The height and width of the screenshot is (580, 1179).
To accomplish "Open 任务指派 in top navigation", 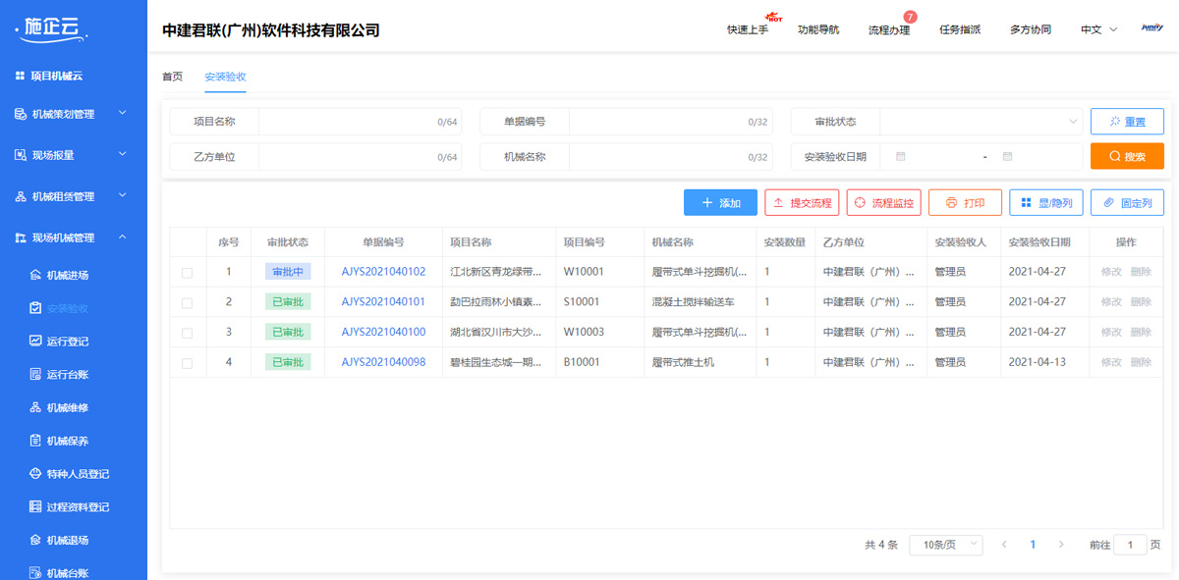I will [x=960, y=29].
